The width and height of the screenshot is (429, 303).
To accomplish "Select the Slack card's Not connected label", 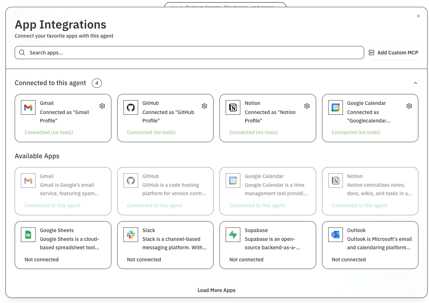I will [144, 260].
